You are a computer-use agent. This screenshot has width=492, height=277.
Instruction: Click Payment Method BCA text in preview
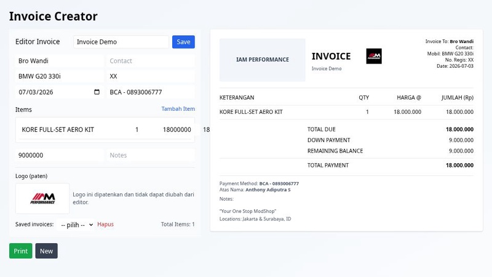click(x=259, y=183)
